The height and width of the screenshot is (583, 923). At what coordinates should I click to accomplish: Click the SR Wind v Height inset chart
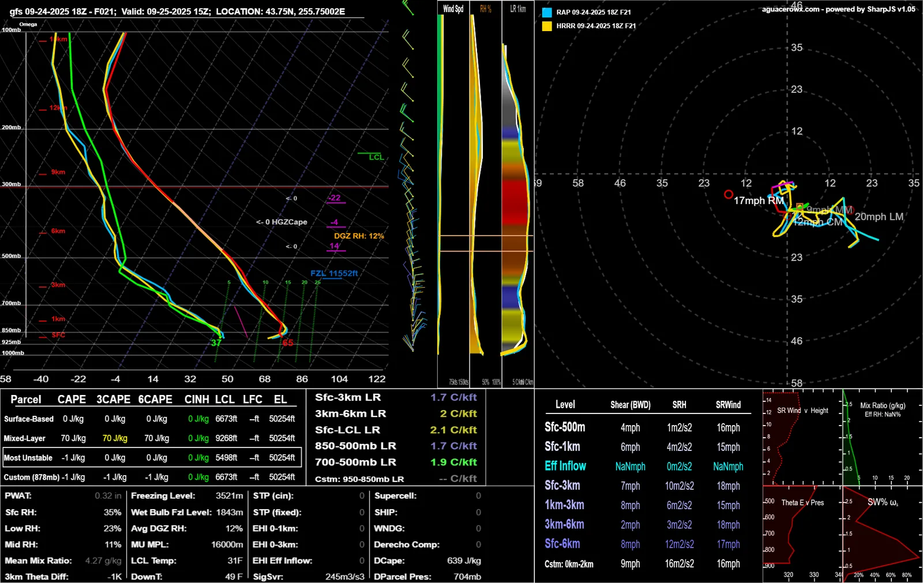tap(802, 438)
